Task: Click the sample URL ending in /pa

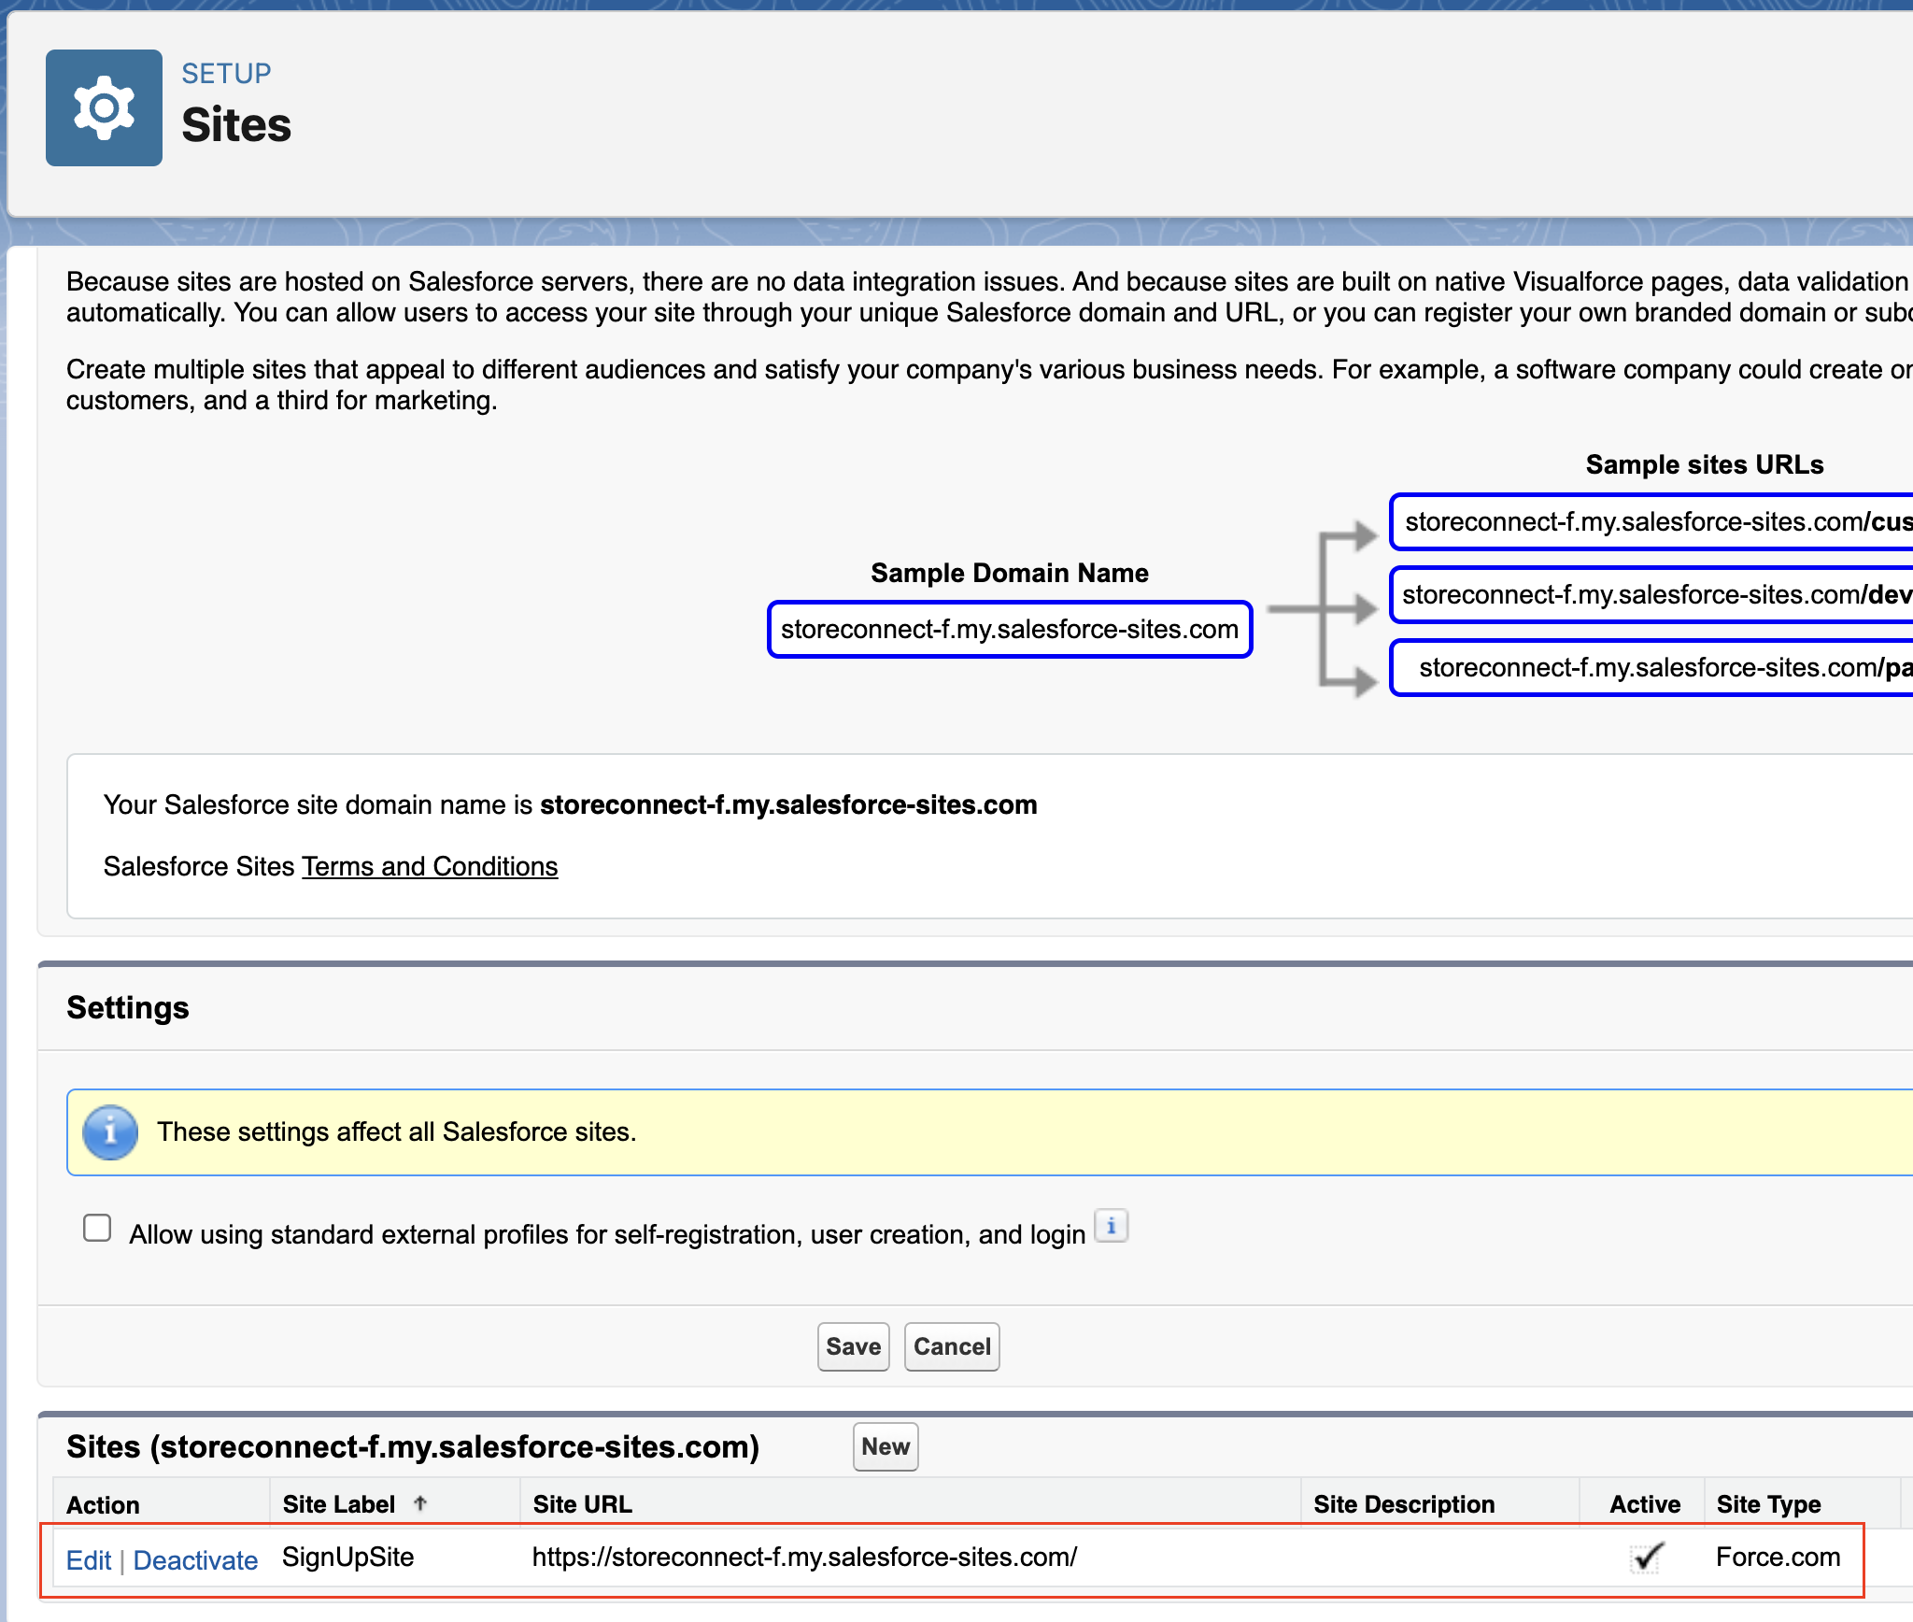Action: tap(1651, 667)
